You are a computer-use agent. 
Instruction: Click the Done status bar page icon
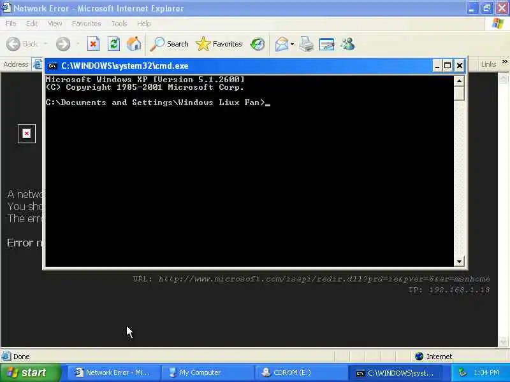(6, 357)
